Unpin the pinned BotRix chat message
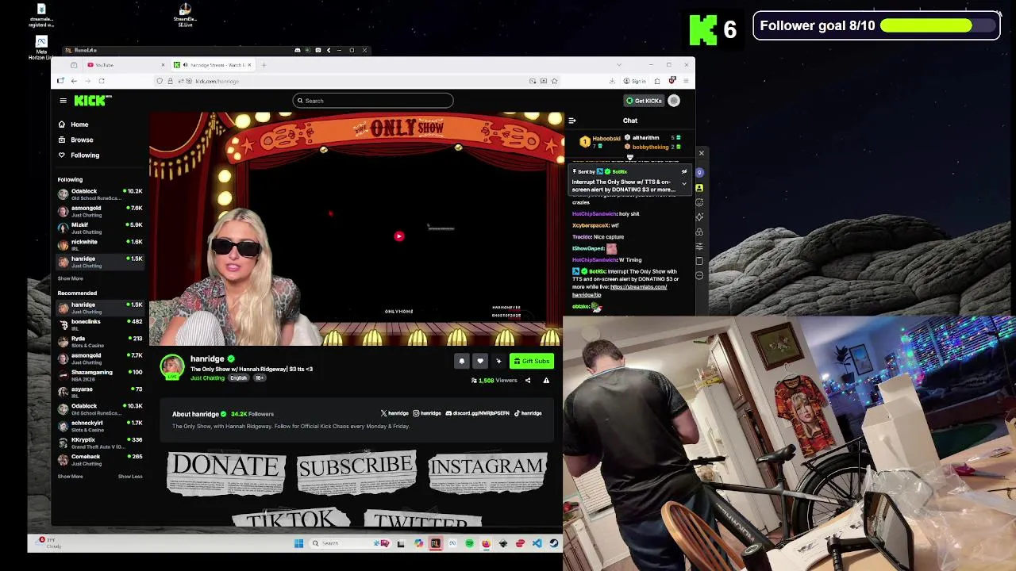1016x571 pixels. point(683,171)
